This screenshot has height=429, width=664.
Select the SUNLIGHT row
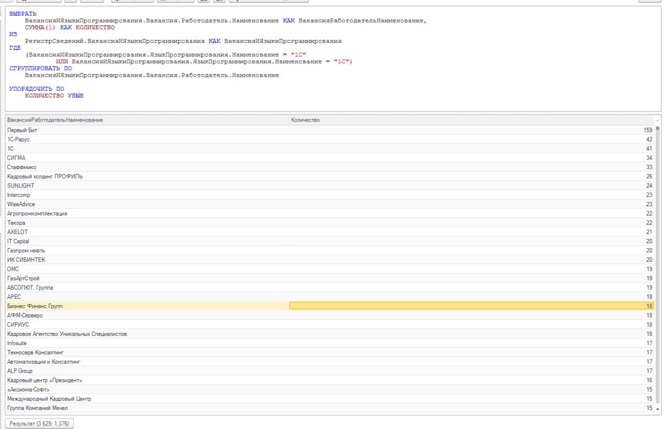coord(329,185)
